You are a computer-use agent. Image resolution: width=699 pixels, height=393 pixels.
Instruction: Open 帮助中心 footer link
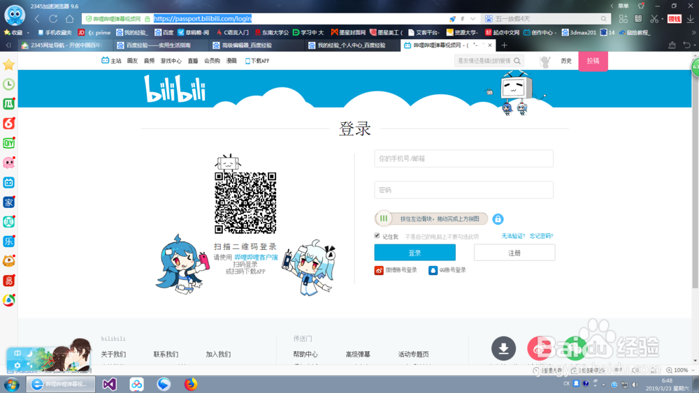pyautogui.click(x=305, y=355)
